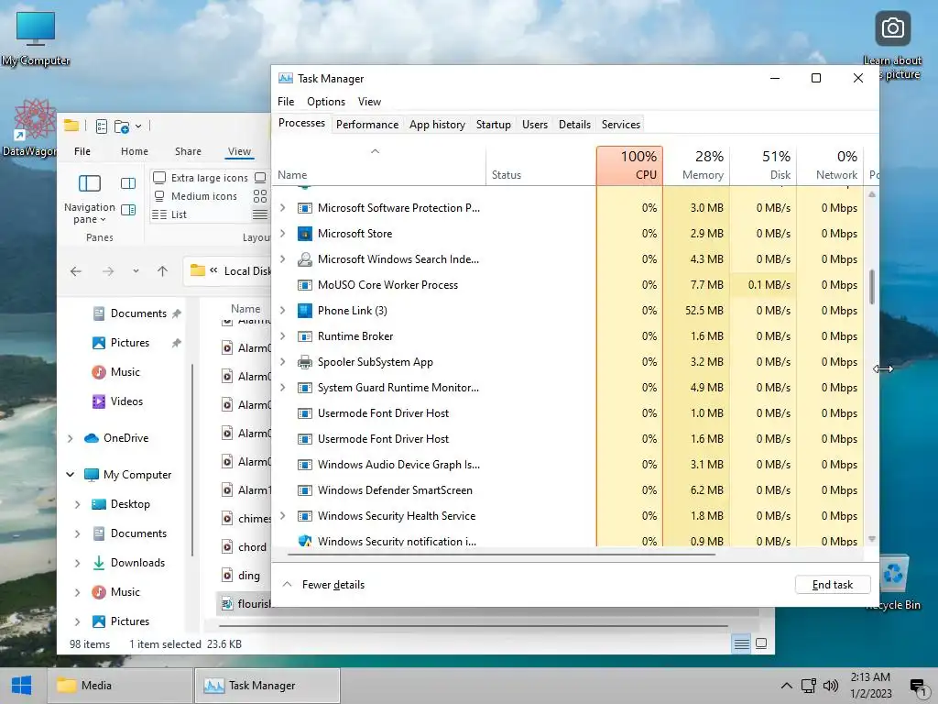This screenshot has height=704, width=938.
Task: Open the notification center icon
Action: click(918, 687)
